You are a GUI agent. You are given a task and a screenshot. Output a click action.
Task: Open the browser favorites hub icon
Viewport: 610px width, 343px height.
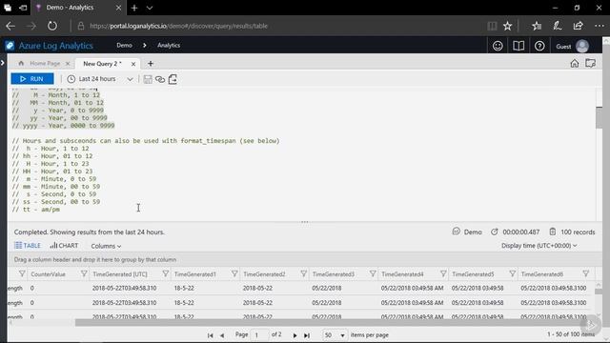click(x=537, y=26)
